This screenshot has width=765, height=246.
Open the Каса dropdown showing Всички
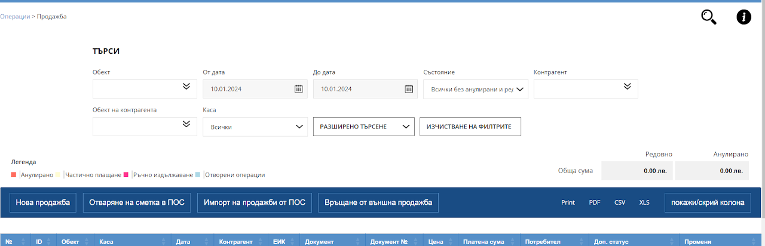(x=255, y=127)
